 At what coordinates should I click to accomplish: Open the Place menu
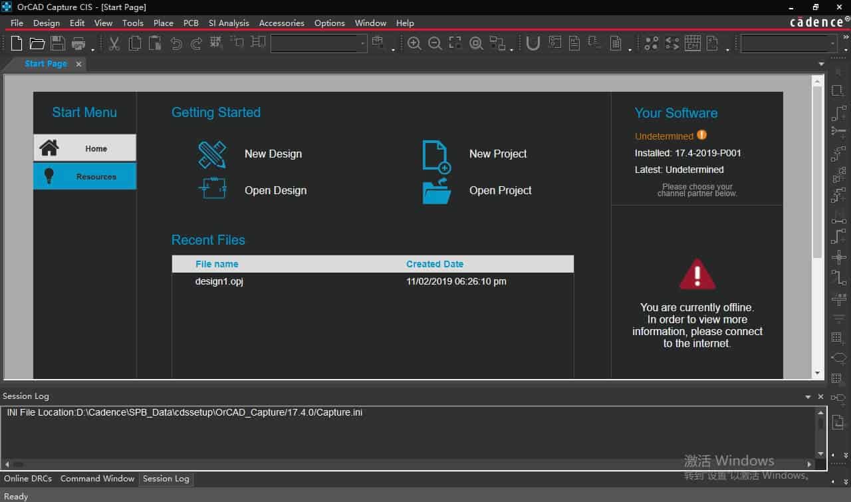point(163,23)
